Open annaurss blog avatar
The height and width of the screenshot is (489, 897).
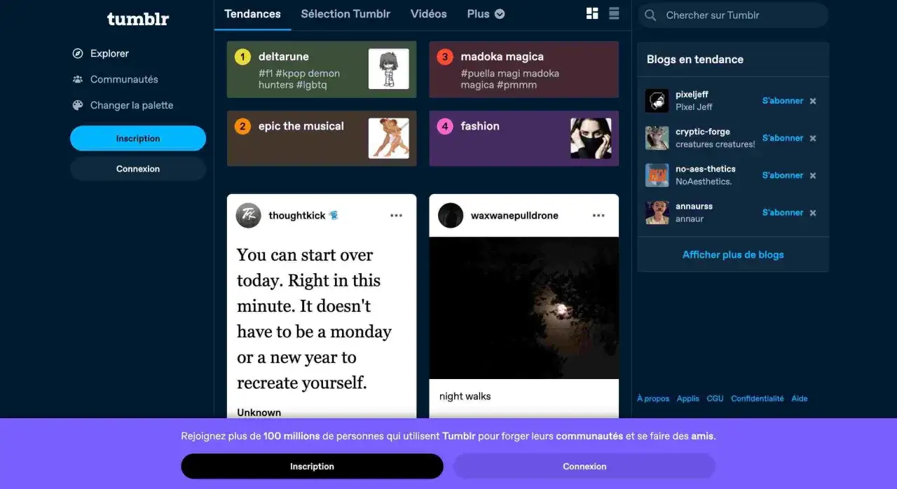tap(657, 212)
